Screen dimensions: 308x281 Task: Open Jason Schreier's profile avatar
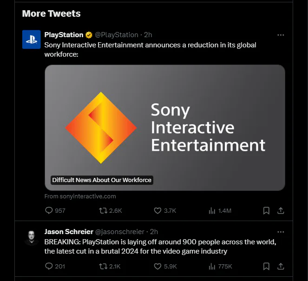click(x=31, y=236)
